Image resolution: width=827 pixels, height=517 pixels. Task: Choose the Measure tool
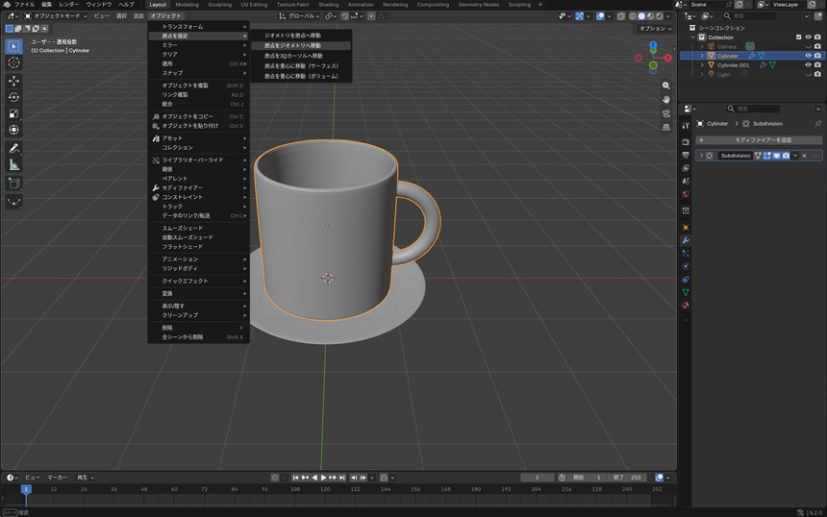[13, 165]
